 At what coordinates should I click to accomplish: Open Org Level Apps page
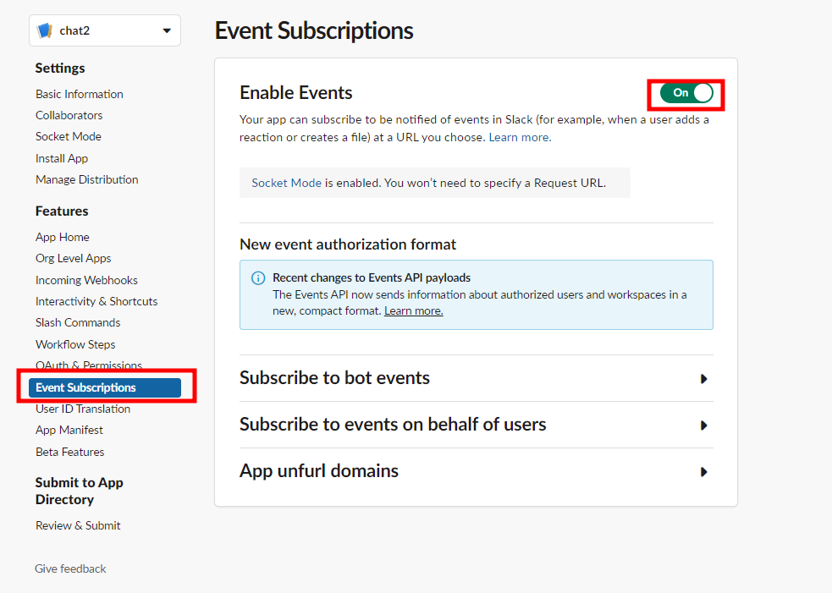coord(74,258)
